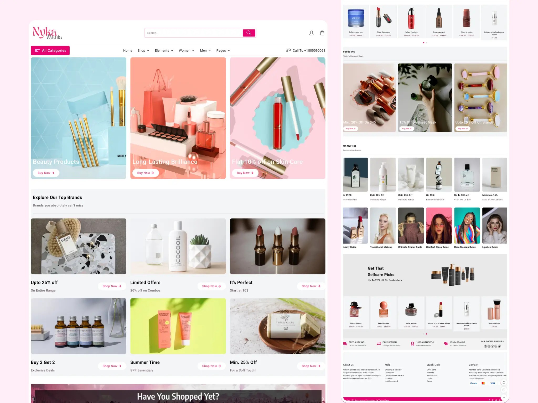The image size is (538, 403).
Task: Click the pink search magnifier button
Action: (249, 33)
